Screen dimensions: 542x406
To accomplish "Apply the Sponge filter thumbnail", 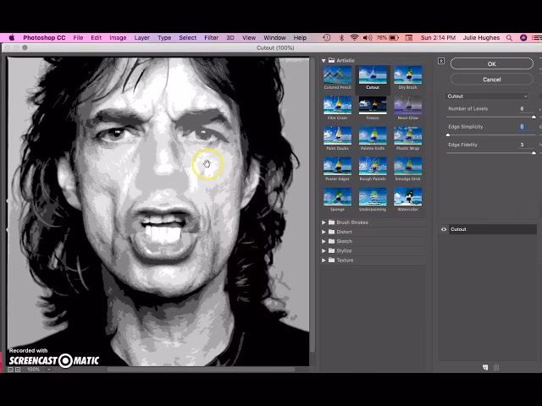I will click(x=337, y=196).
